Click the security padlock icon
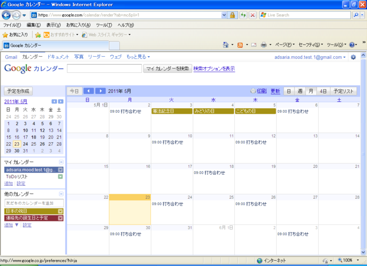 click(x=232, y=15)
